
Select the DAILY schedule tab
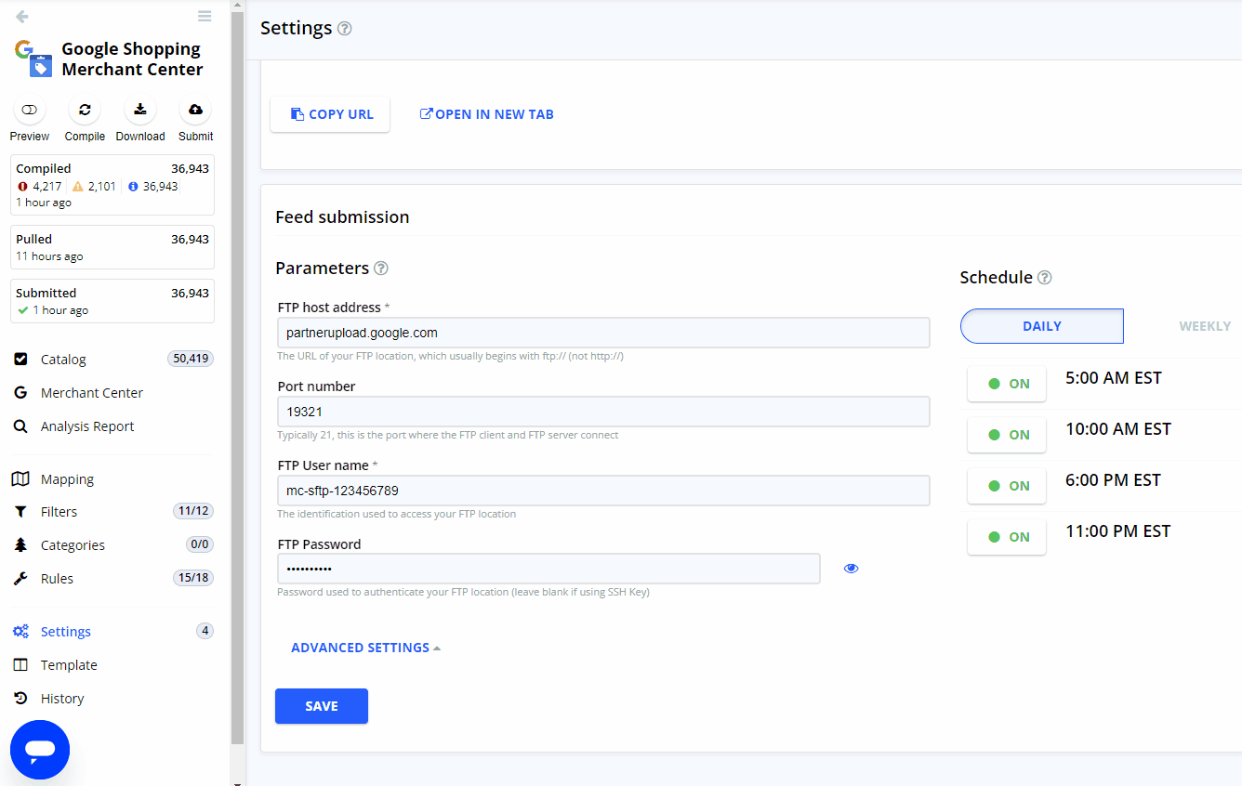coord(1042,326)
